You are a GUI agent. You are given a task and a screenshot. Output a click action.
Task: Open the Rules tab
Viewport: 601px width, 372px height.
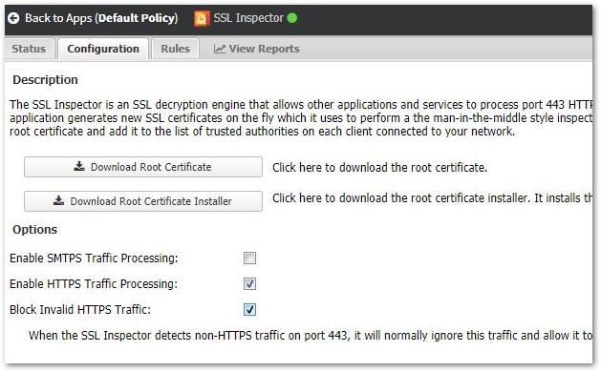click(x=175, y=49)
